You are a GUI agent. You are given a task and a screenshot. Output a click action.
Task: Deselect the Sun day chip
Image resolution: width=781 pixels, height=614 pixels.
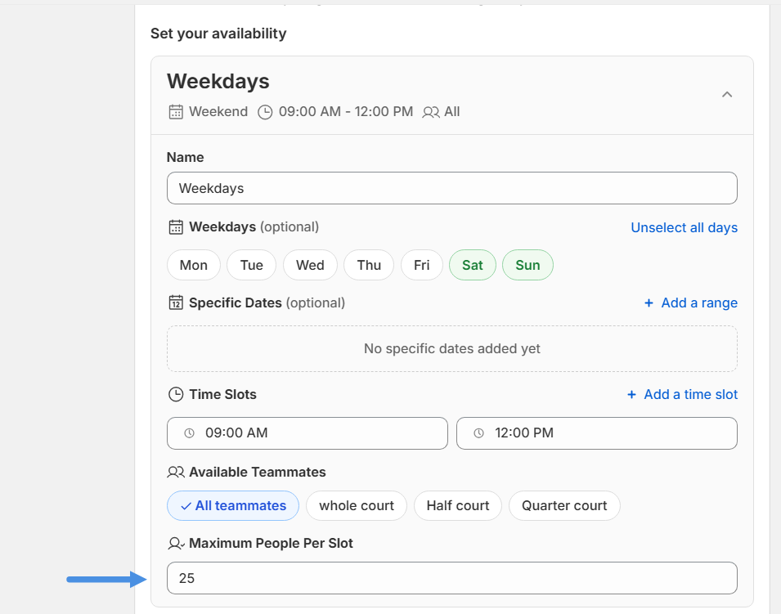527,265
